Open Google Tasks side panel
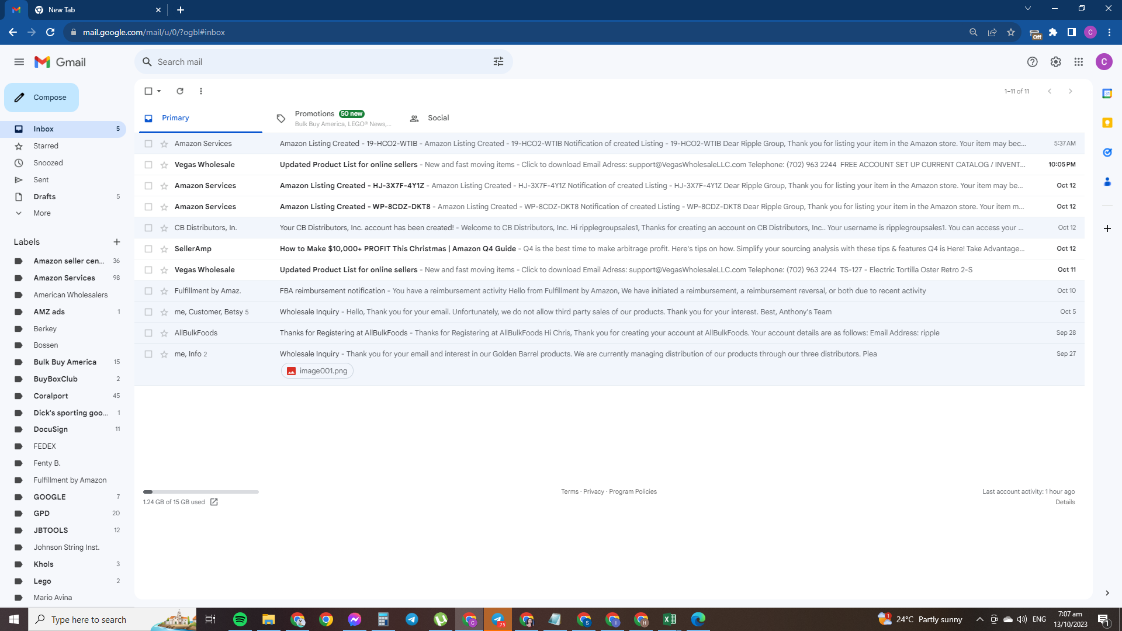Image resolution: width=1122 pixels, height=631 pixels. click(1107, 152)
